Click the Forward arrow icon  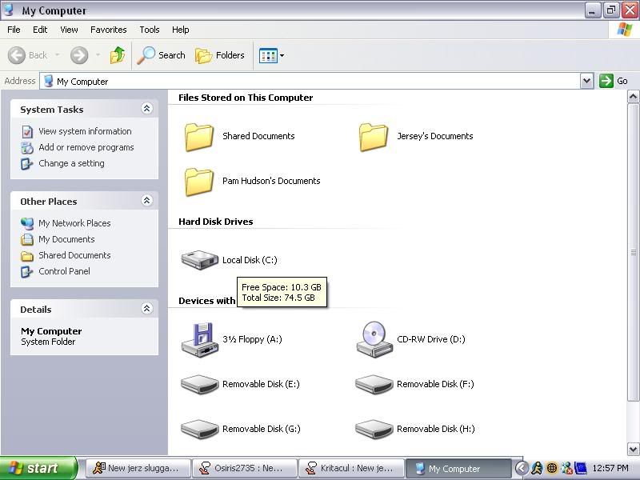[x=79, y=55]
